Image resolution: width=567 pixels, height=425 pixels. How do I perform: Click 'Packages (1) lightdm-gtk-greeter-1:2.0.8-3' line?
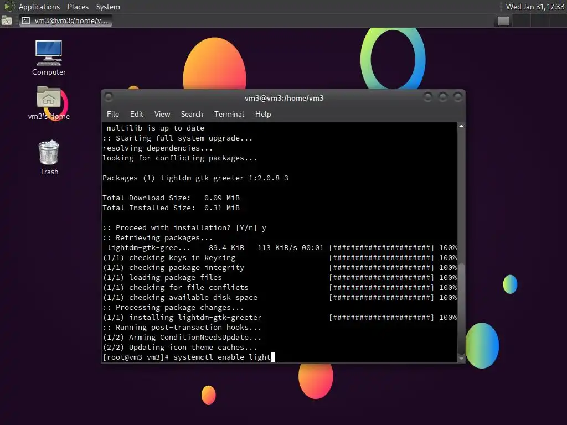coord(195,178)
